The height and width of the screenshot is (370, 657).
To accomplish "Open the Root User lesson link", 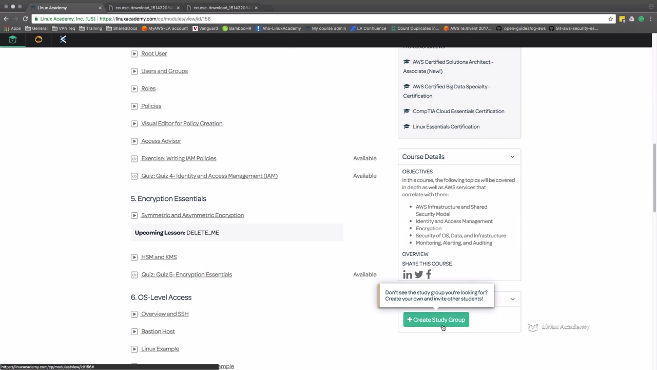I will (x=154, y=53).
